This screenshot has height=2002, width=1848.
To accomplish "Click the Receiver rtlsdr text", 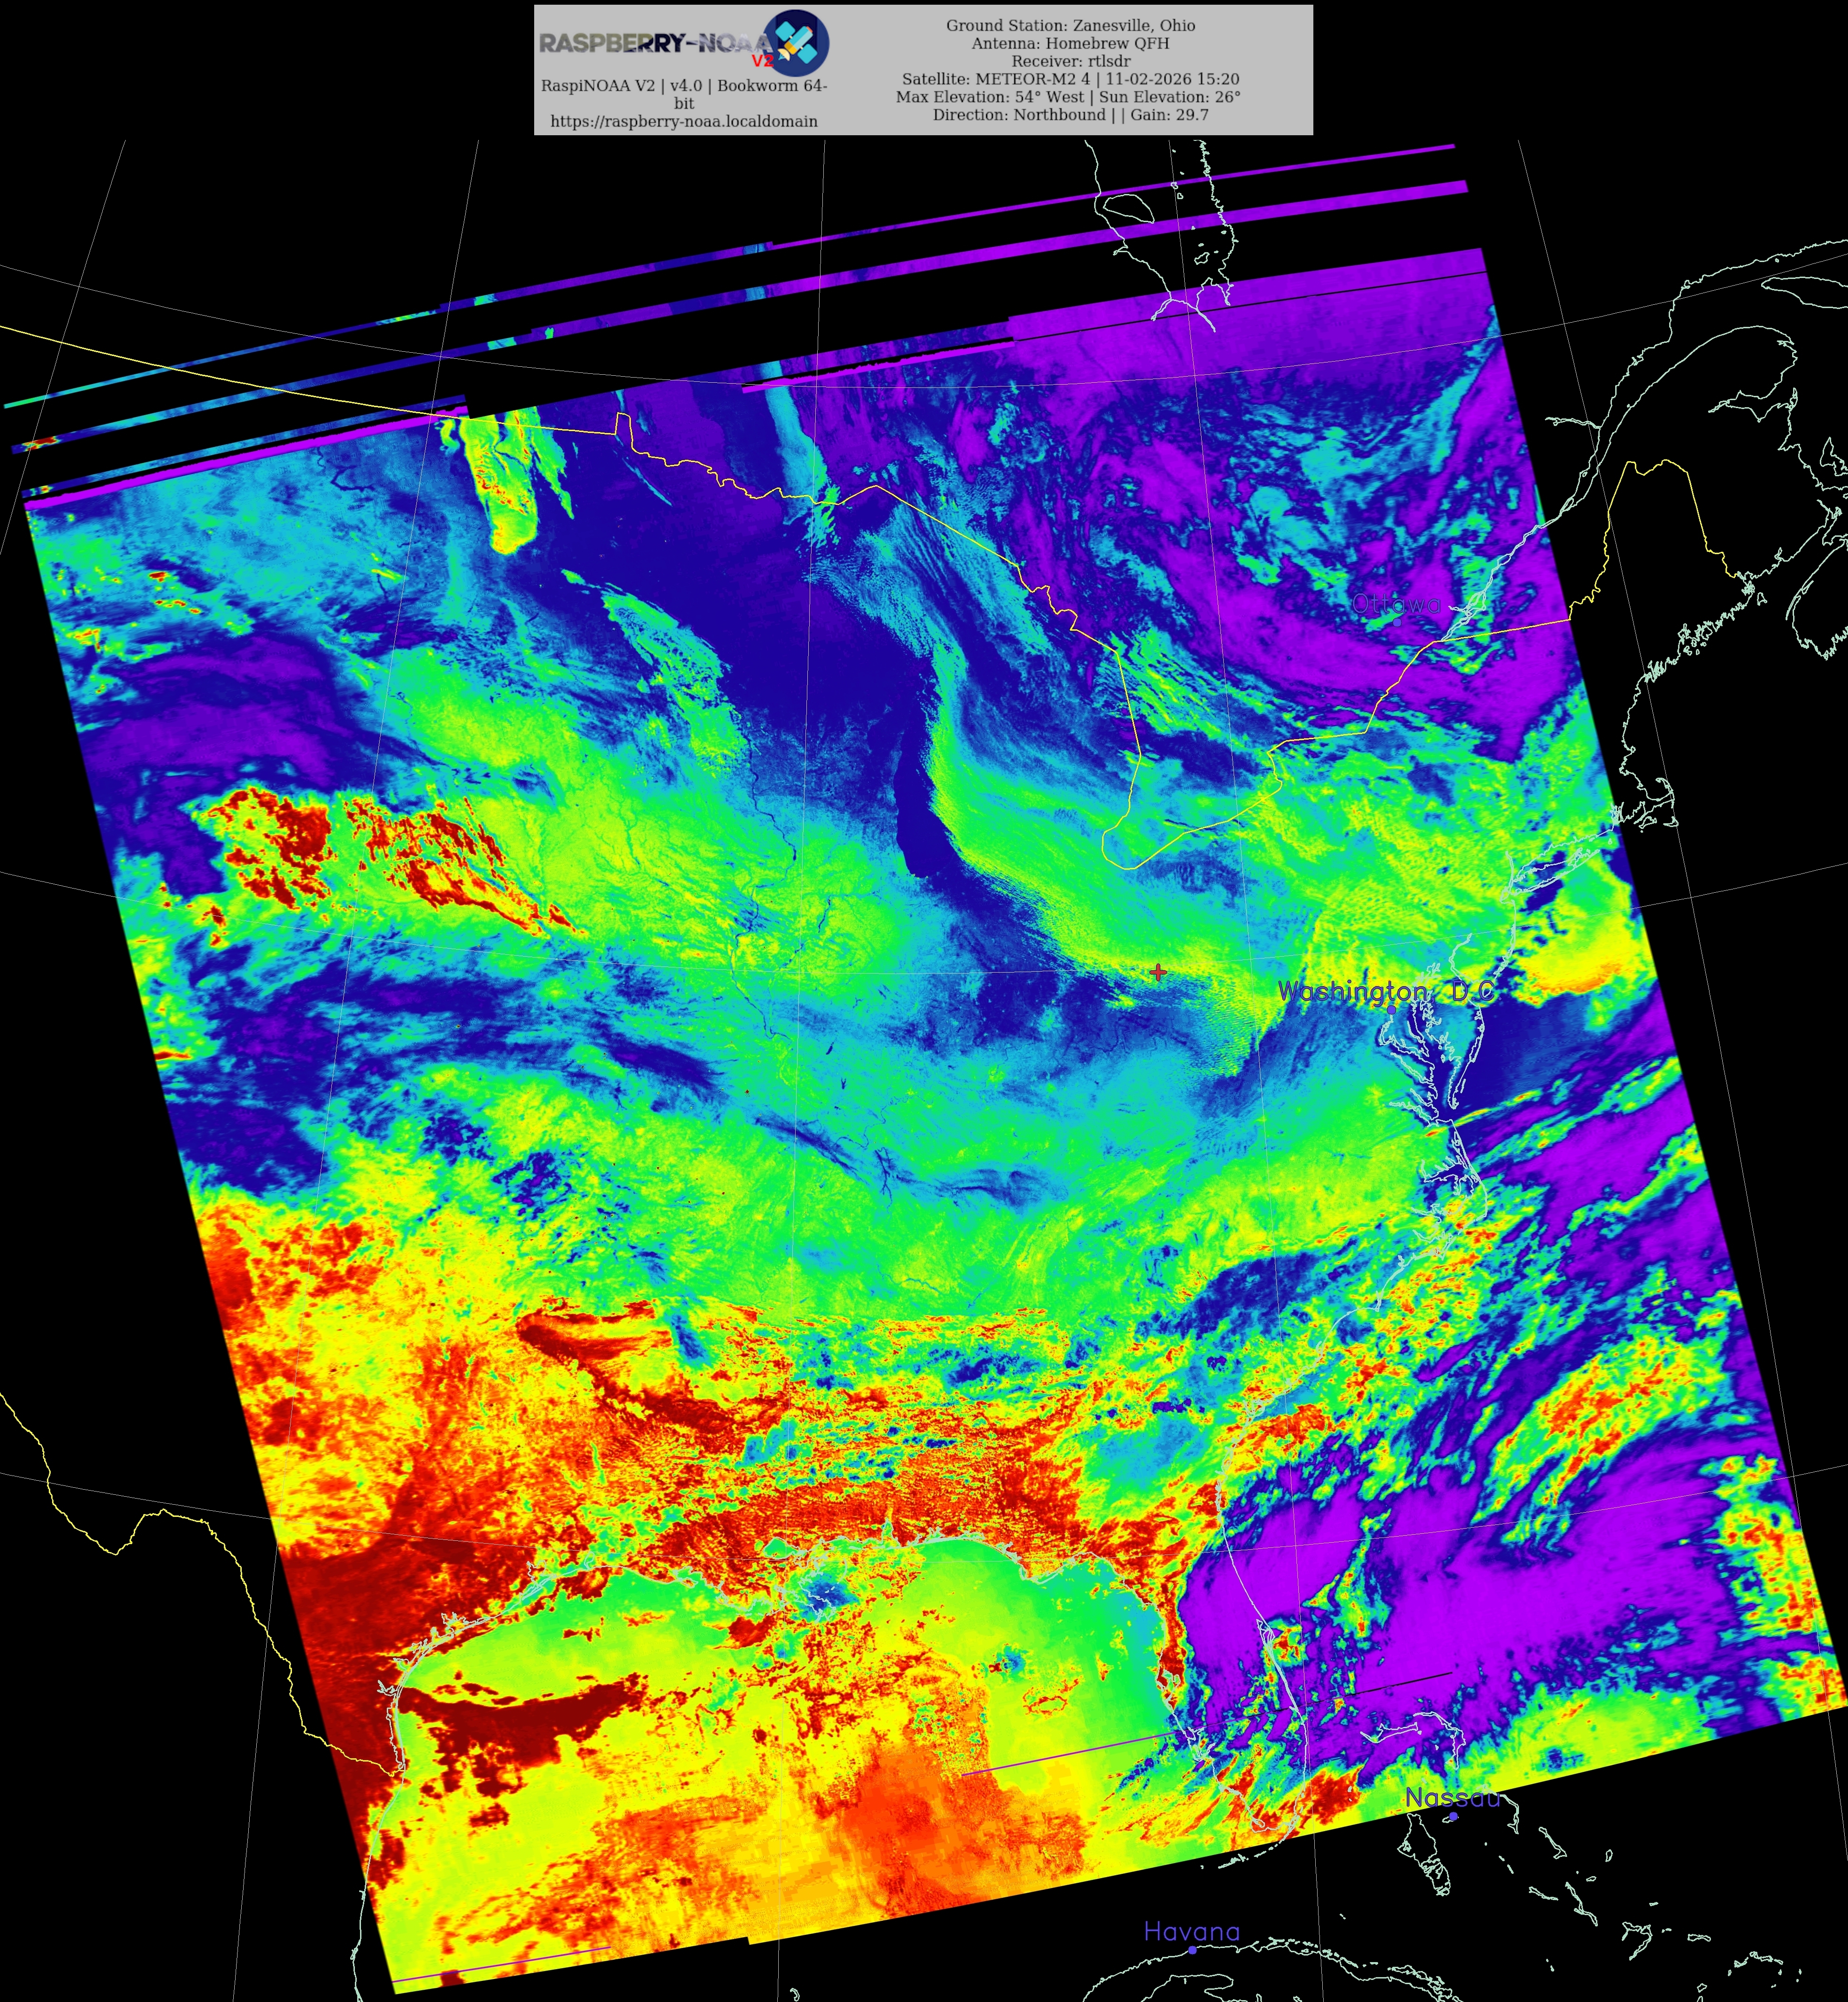I will click(x=1070, y=61).
